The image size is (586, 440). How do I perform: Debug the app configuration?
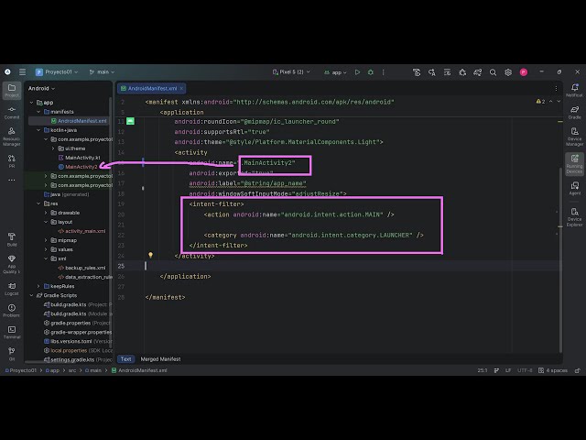click(x=370, y=72)
